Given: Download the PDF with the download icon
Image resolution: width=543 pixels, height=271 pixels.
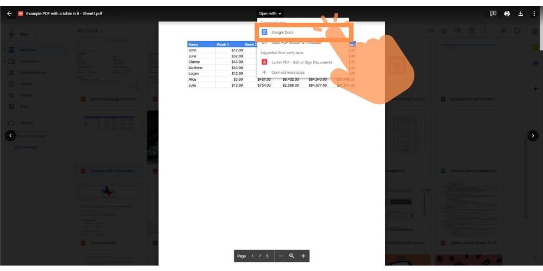Looking at the screenshot, I should coord(521,14).
